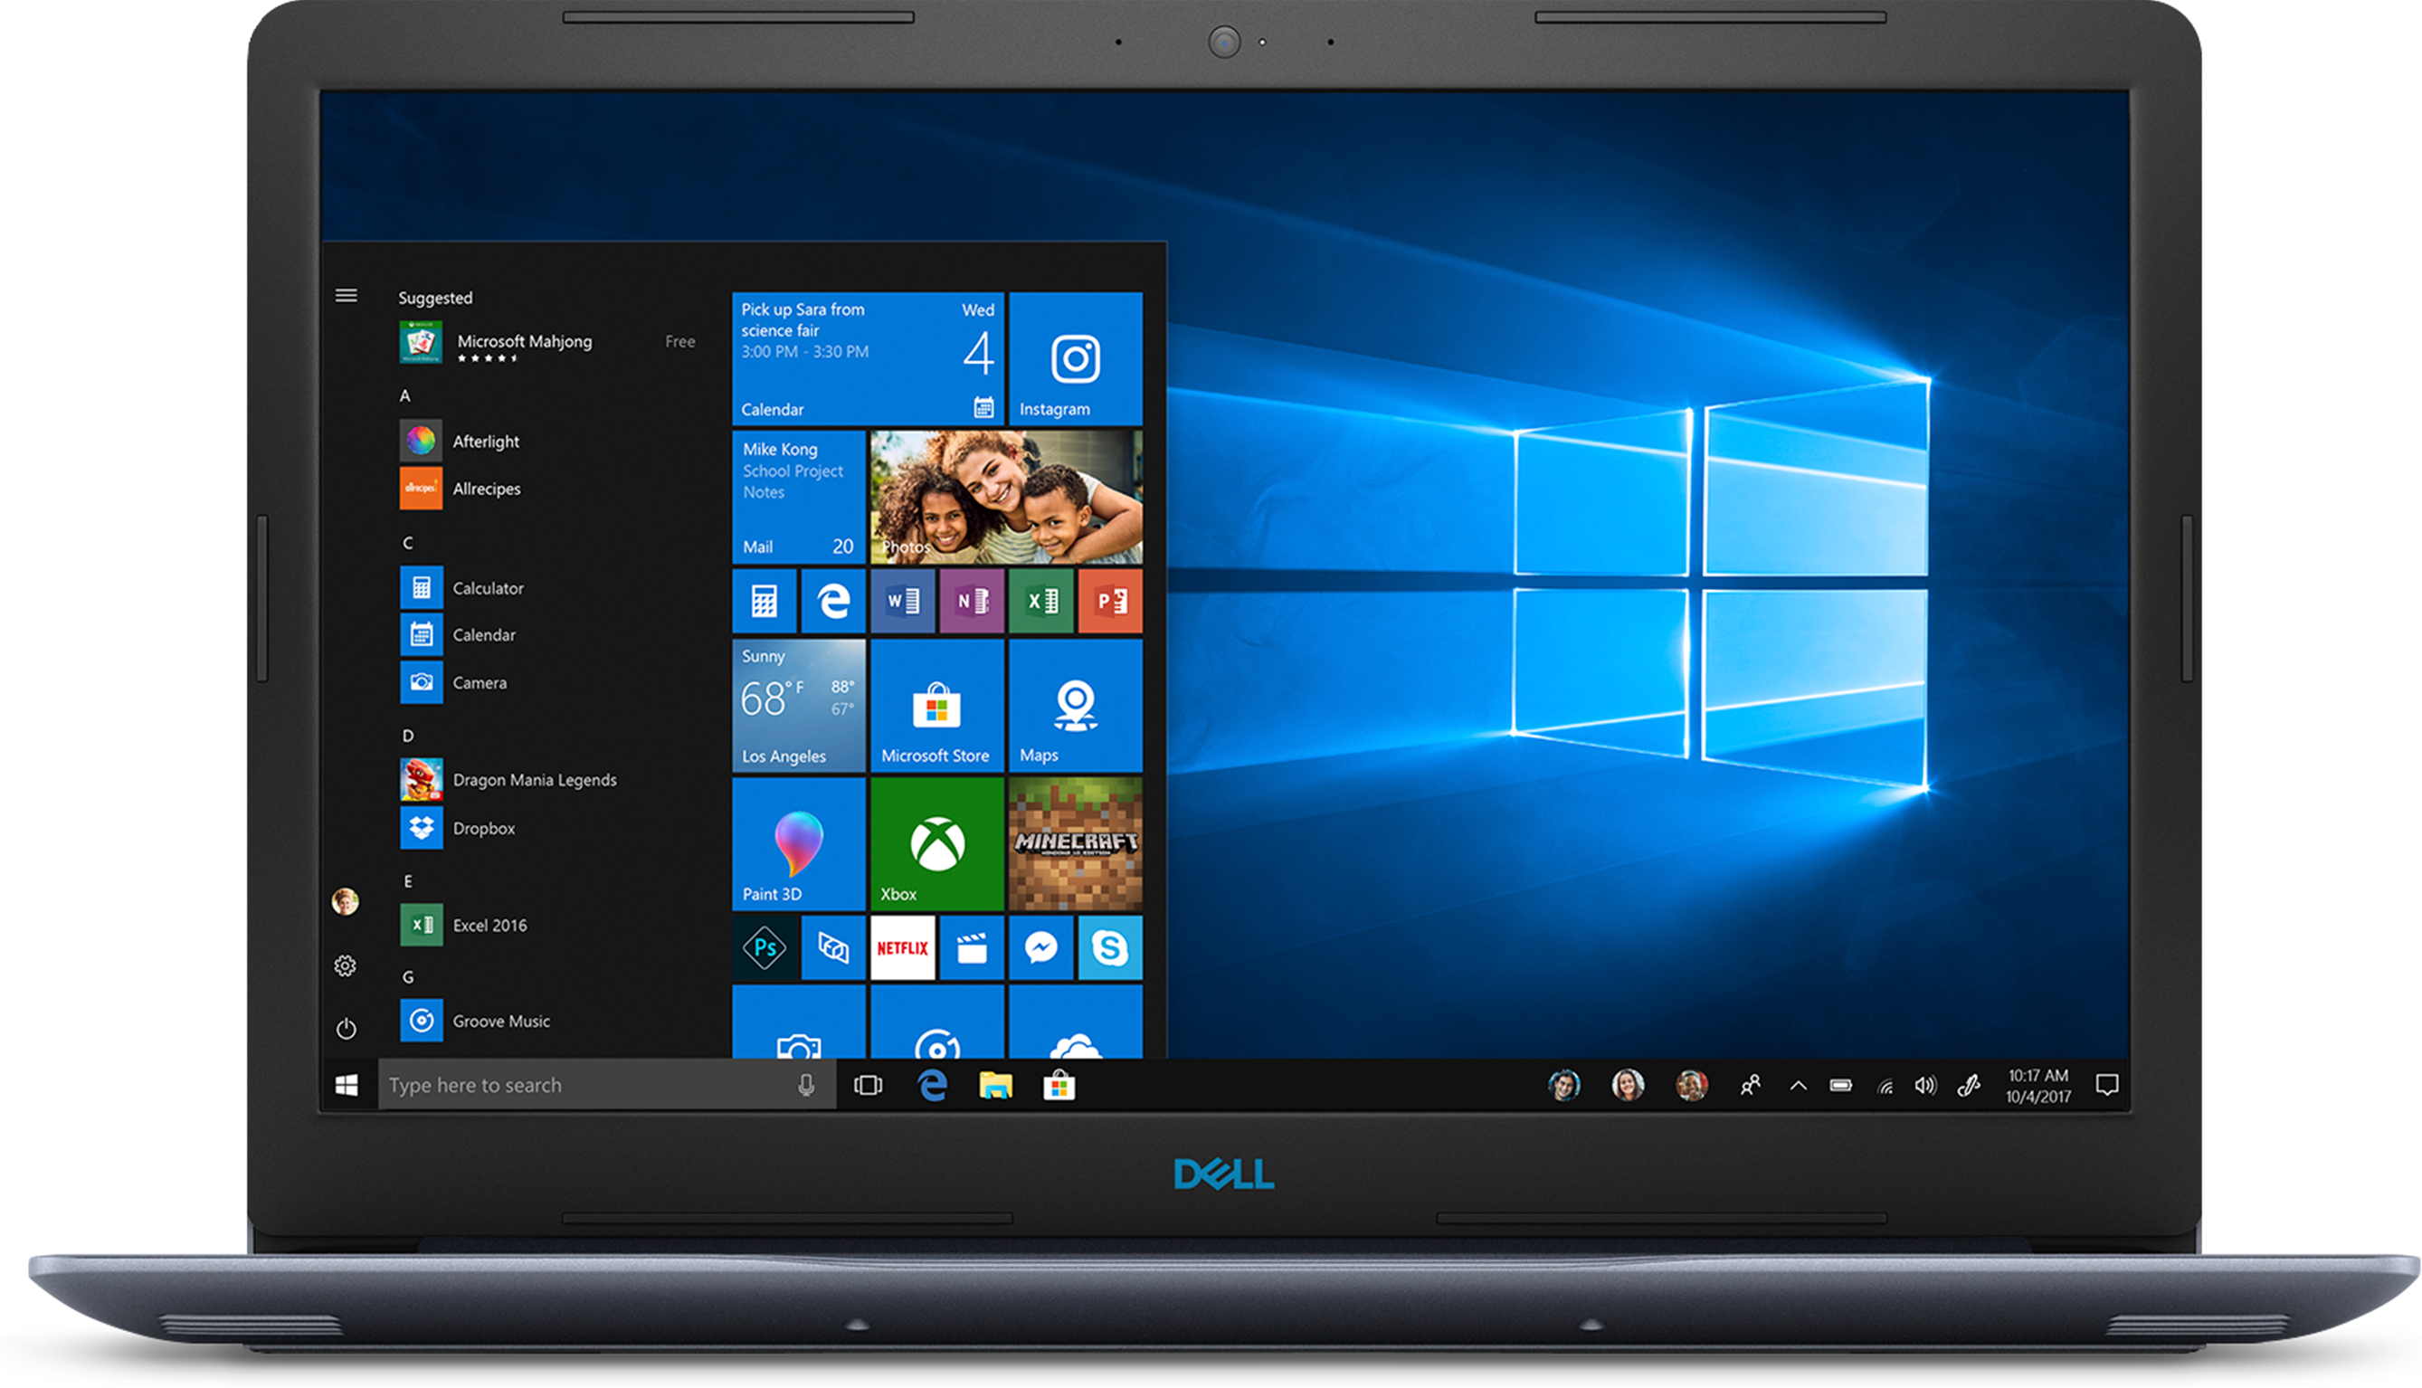Open Settings gear in Start menu
Screen dimensions: 2422x1388
coord(345,965)
